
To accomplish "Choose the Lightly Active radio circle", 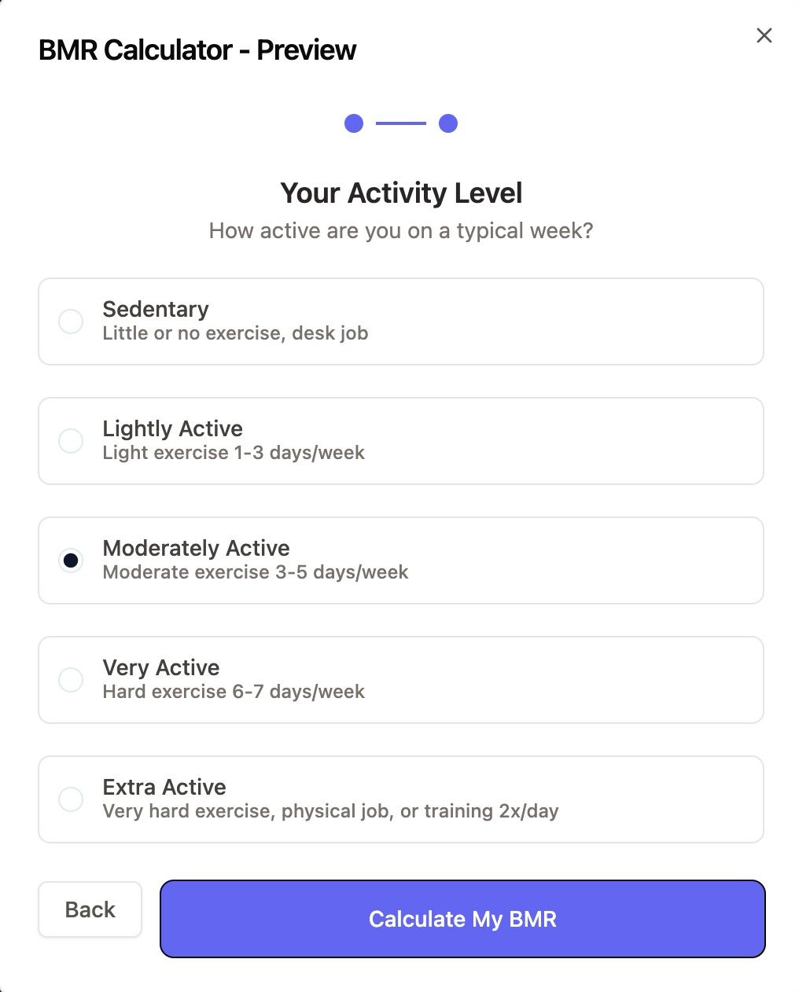I will (x=71, y=441).
